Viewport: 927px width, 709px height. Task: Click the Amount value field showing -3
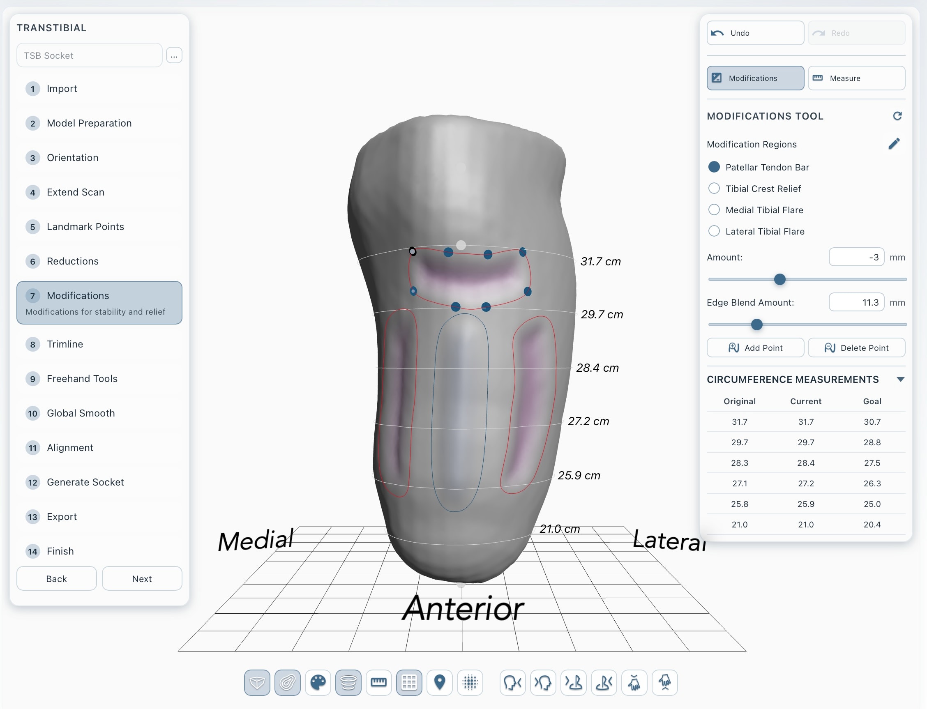tap(856, 257)
